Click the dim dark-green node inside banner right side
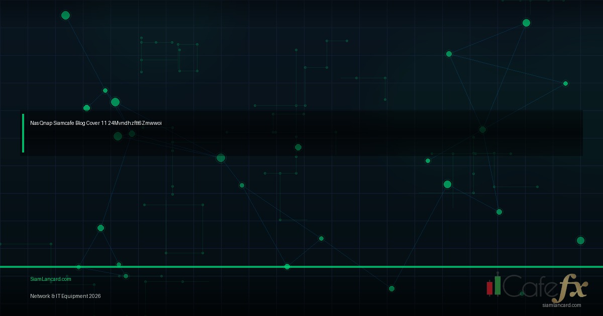The image size is (603, 316). [x=482, y=129]
